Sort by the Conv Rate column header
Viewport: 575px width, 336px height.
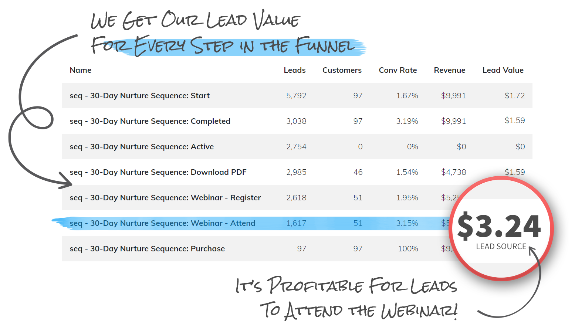(x=398, y=70)
